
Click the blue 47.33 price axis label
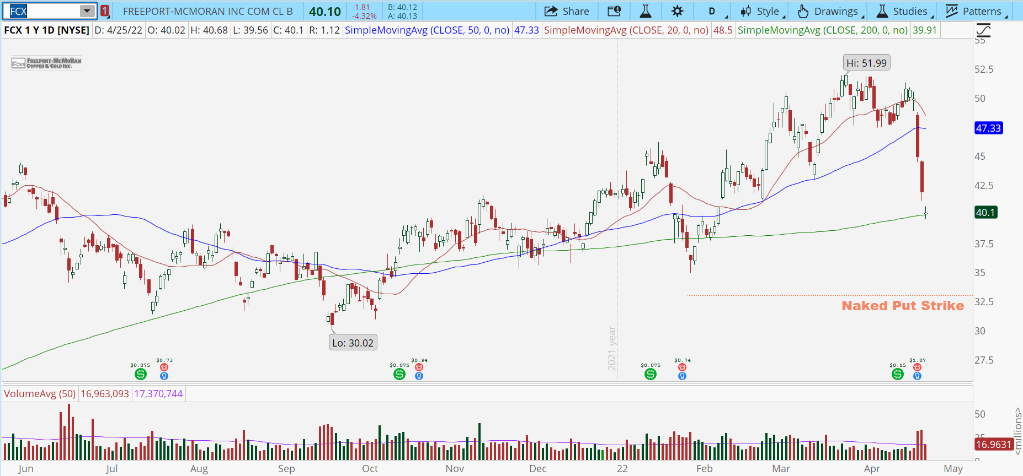click(988, 128)
